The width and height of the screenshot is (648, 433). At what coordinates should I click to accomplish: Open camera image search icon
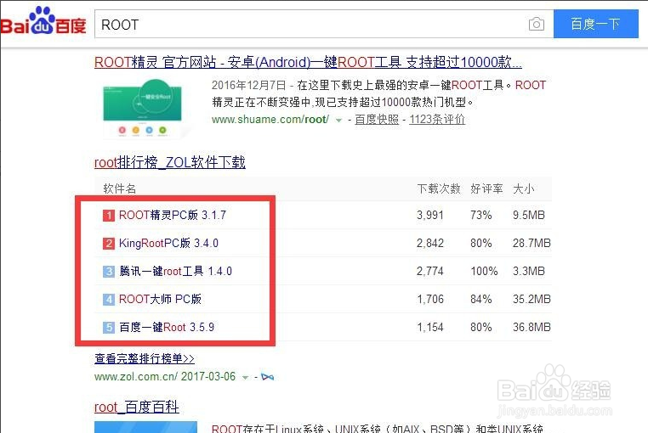[536, 24]
